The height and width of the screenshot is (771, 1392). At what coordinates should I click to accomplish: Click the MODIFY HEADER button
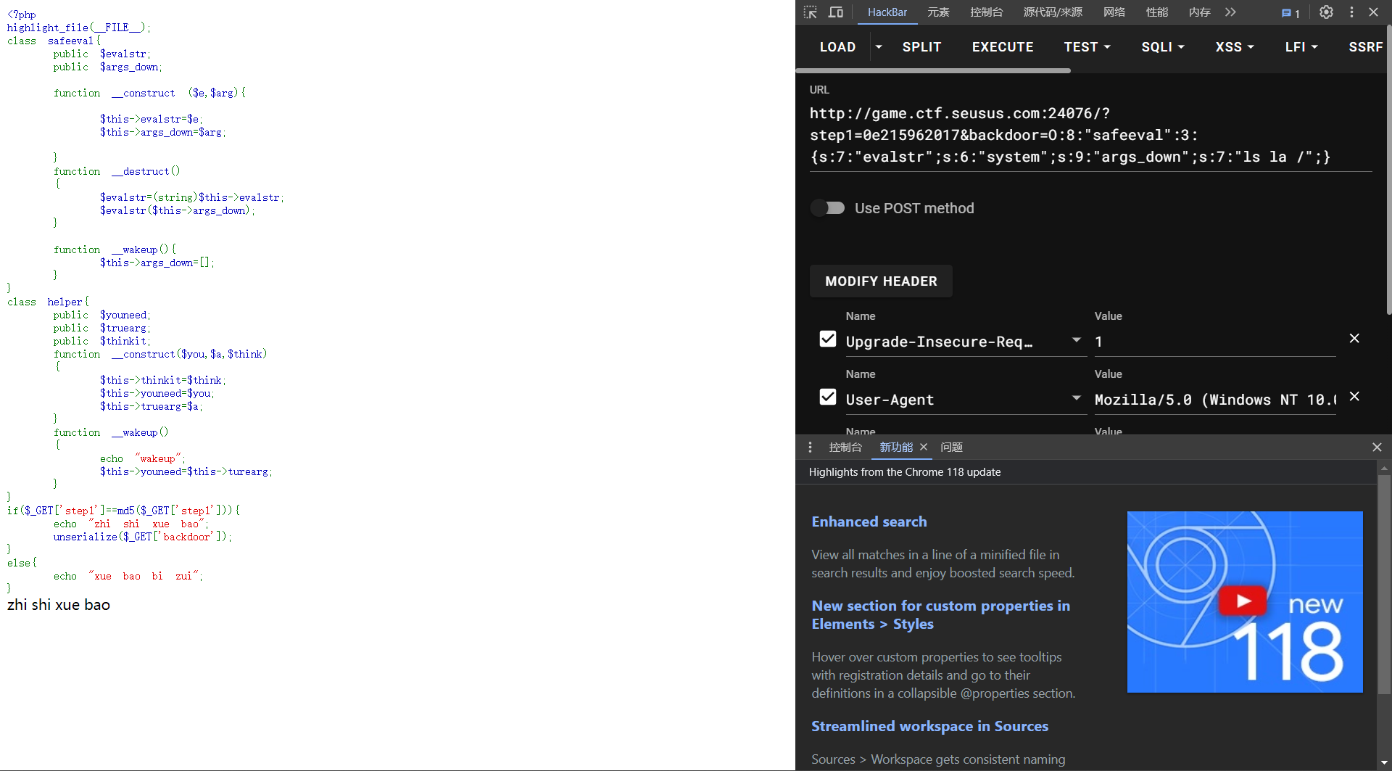tap(880, 281)
